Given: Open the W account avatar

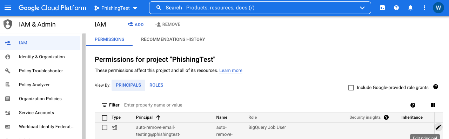Looking at the screenshot, I should click(438, 8).
